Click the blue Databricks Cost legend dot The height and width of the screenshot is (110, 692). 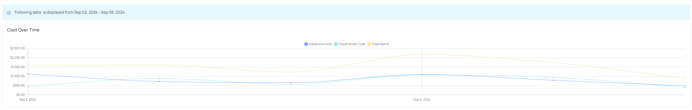pos(306,44)
